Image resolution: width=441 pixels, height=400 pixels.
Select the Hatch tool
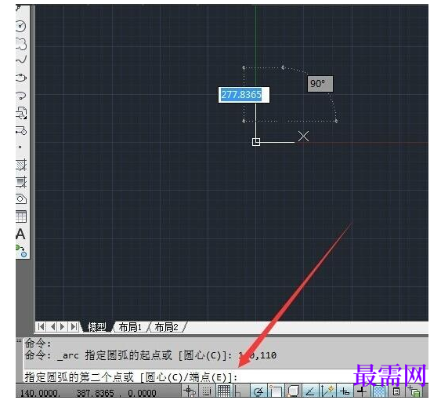click(21, 165)
